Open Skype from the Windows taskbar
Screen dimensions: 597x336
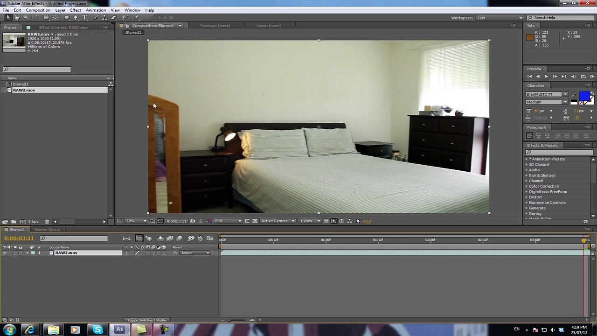tap(97, 330)
